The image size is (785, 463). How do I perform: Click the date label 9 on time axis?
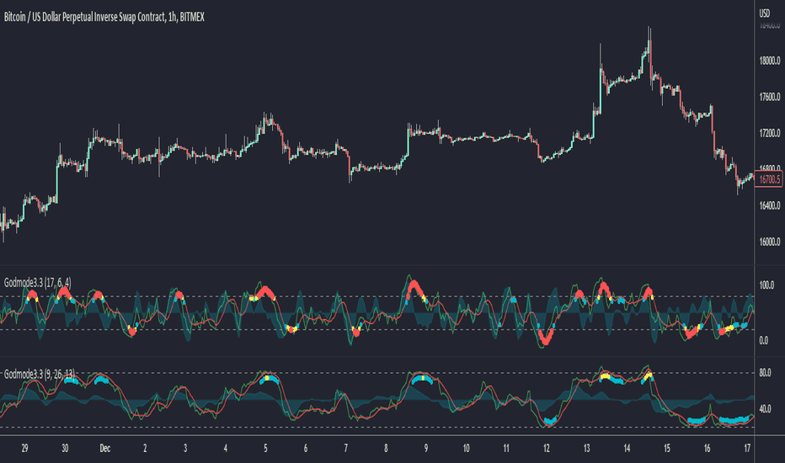pos(426,449)
